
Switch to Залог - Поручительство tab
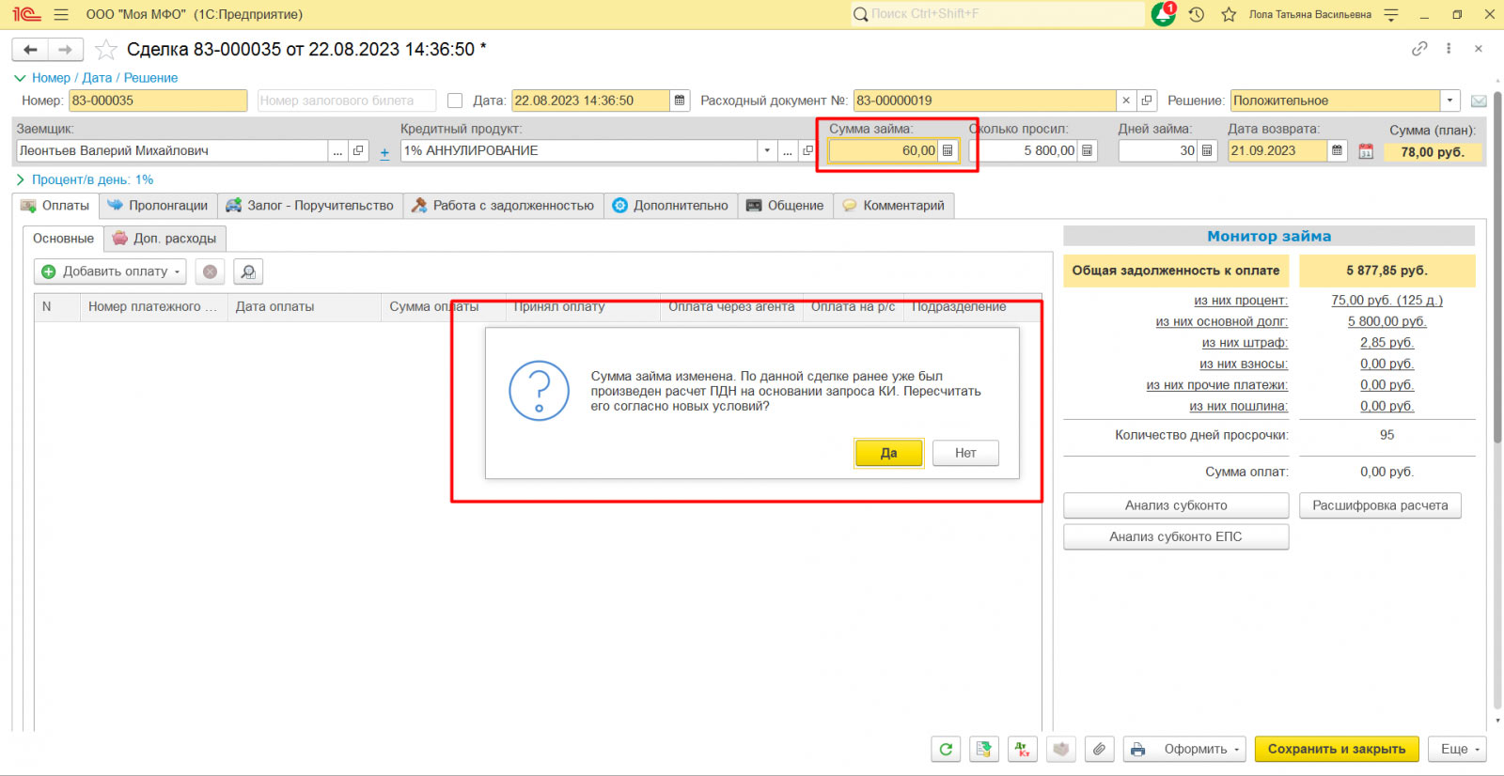(x=310, y=206)
